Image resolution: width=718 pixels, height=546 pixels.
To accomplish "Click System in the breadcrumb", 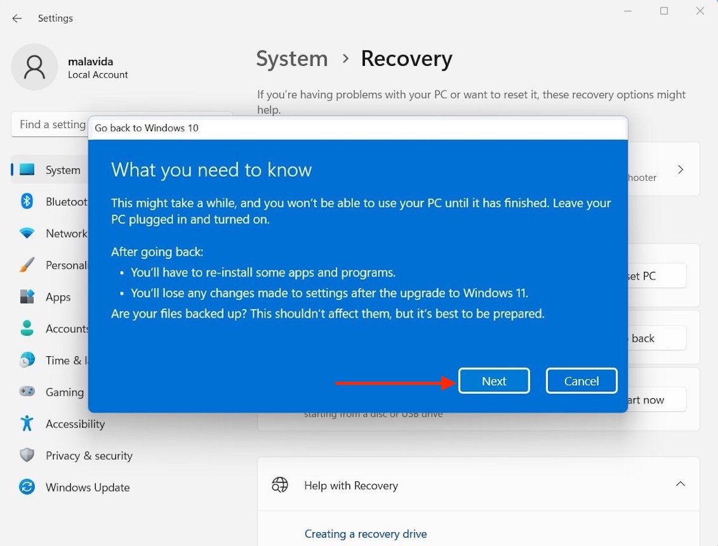I will click(292, 59).
